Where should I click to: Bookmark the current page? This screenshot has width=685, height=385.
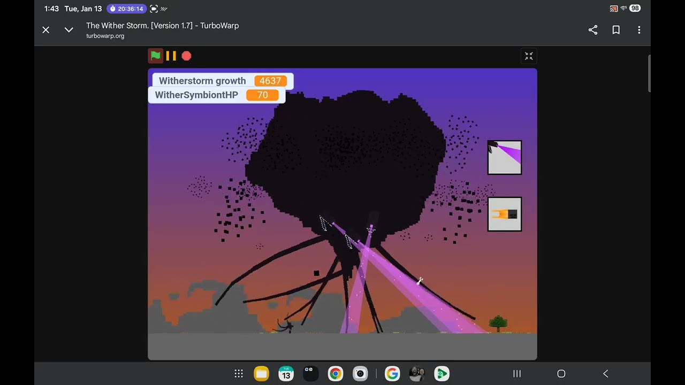point(616,30)
